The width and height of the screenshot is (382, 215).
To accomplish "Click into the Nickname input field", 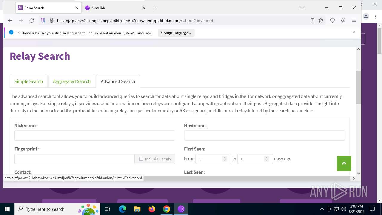I will [x=95, y=136].
